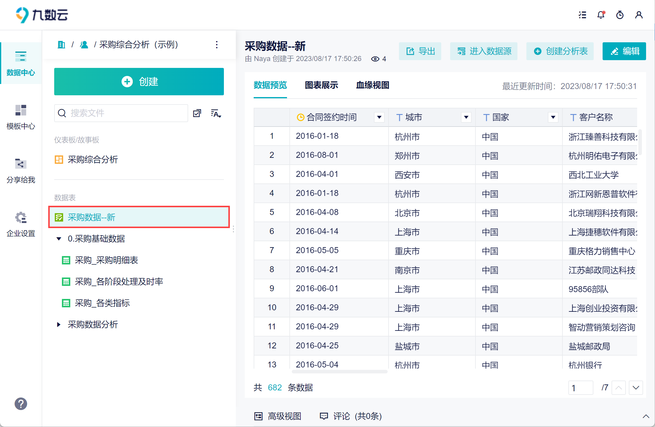Switch to the 血缘视图 tab
This screenshot has height=427, width=655.
click(372, 85)
